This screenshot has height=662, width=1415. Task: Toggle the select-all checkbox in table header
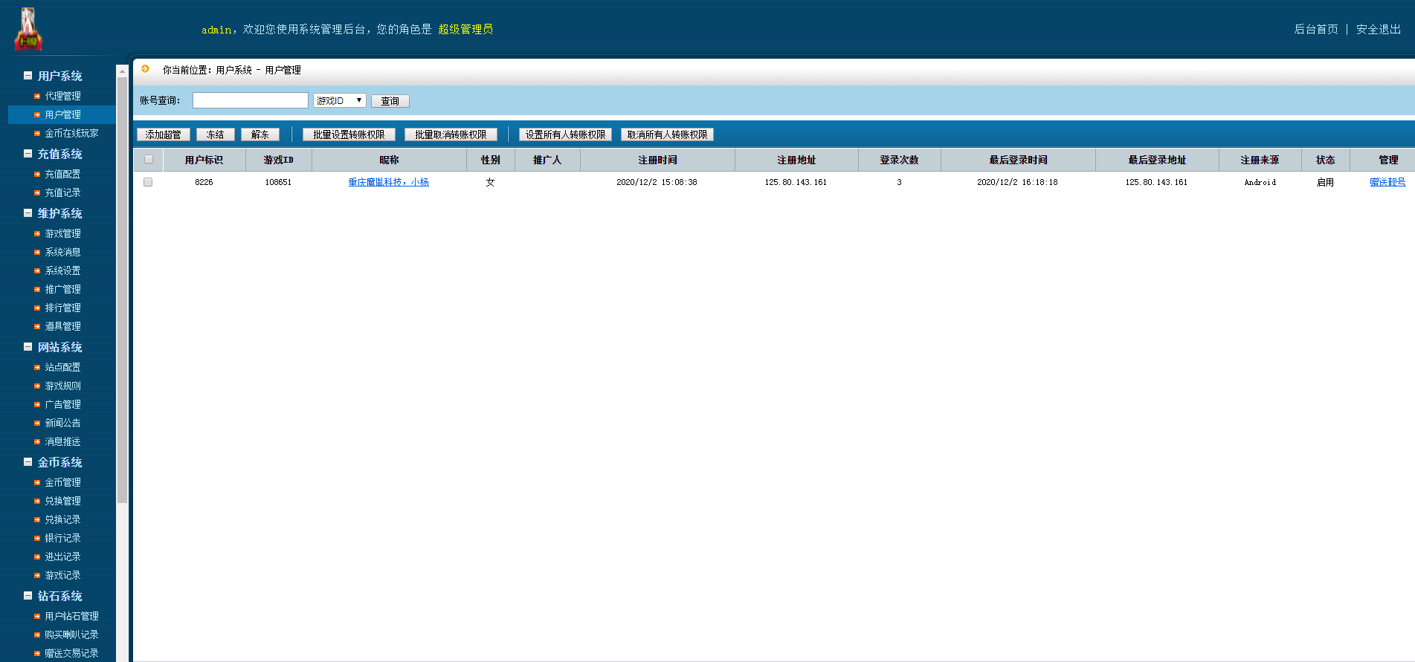click(x=149, y=160)
